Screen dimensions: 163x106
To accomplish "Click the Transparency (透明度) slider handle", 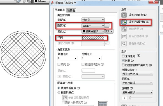I will [x=130, y=98].
